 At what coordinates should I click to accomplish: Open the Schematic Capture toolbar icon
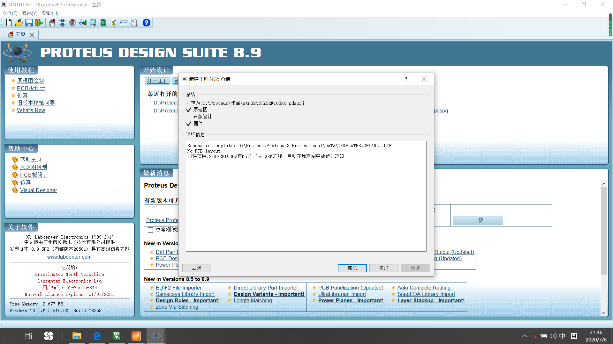pyautogui.click(x=62, y=23)
